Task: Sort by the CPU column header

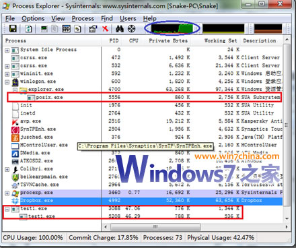Action: click(x=134, y=40)
